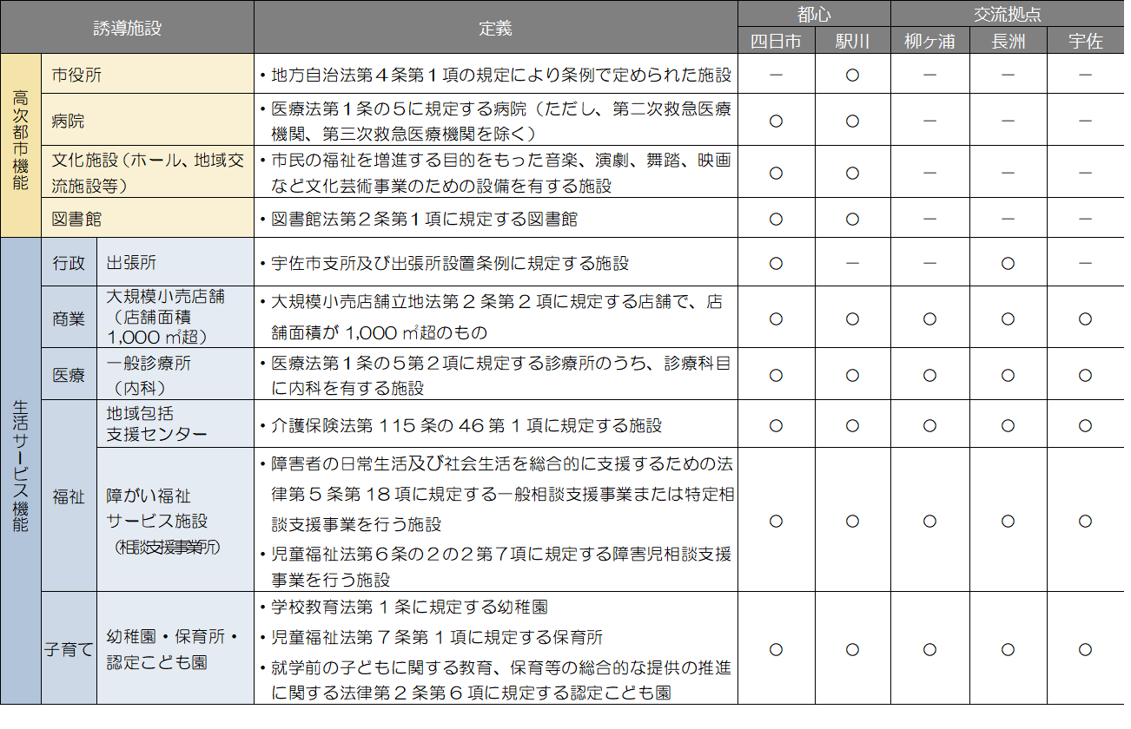Click the dash for 病院 under 柳ヶ浦
This screenshot has width=1131, height=729.
click(x=929, y=121)
